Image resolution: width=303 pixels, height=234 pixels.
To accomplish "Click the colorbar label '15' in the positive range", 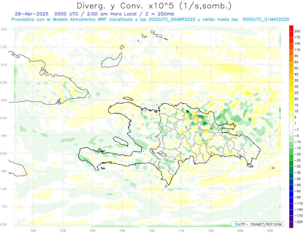I will coord(297,105).
